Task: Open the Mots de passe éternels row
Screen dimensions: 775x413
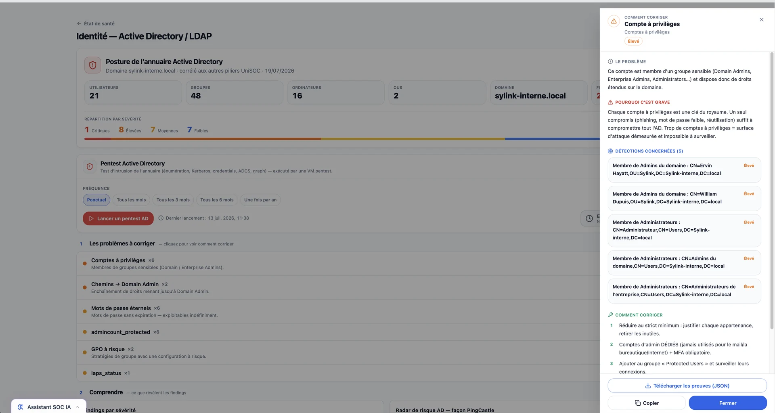Action: (338, 311)
